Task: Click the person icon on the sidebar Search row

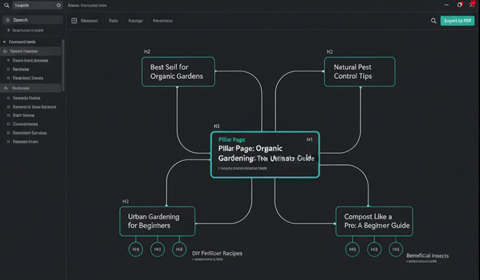Action: (8, 20)
